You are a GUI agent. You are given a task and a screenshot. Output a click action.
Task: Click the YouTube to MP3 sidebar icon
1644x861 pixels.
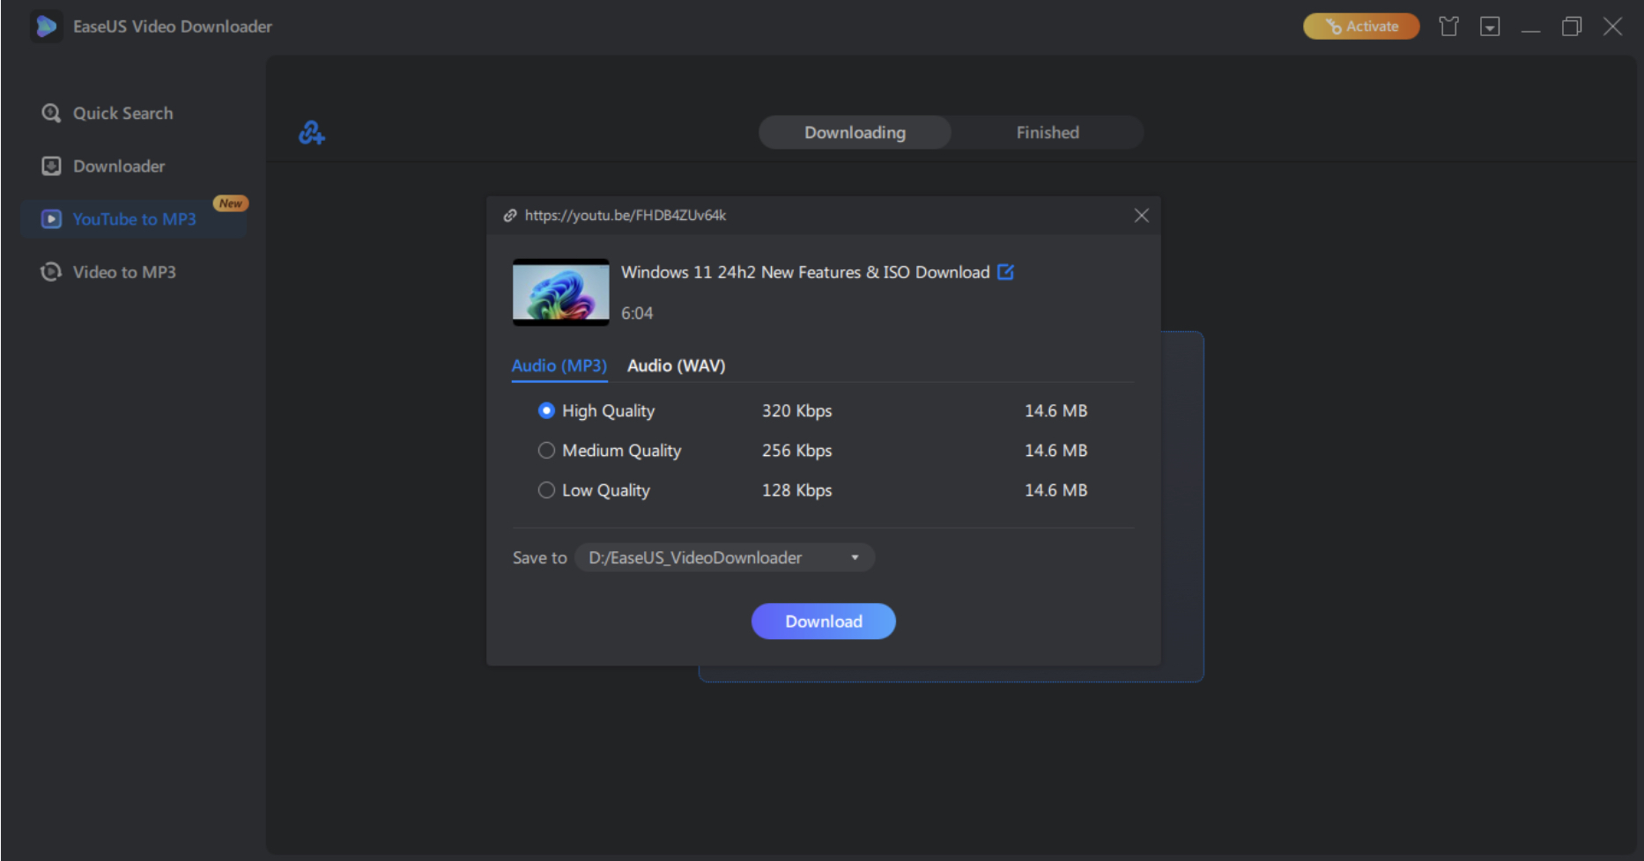51,219
